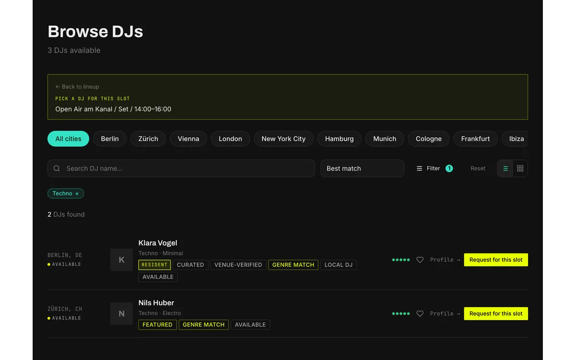Remove the Techno filter chip
This screenshot has width=576, height=360.
tap(77, 193)
